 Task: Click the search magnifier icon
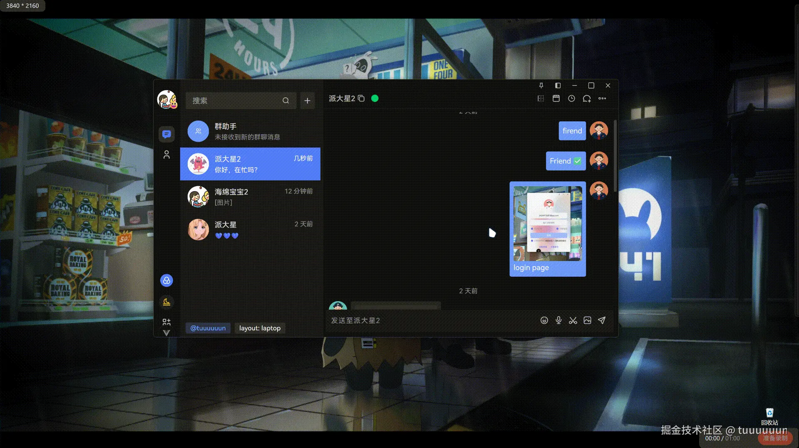[285, 101]
